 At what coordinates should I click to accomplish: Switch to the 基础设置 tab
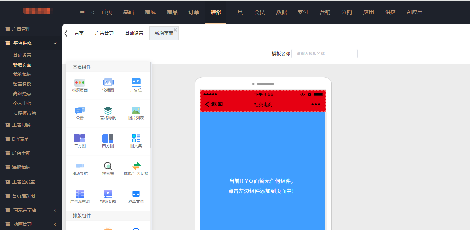click(x=134, y=33)
